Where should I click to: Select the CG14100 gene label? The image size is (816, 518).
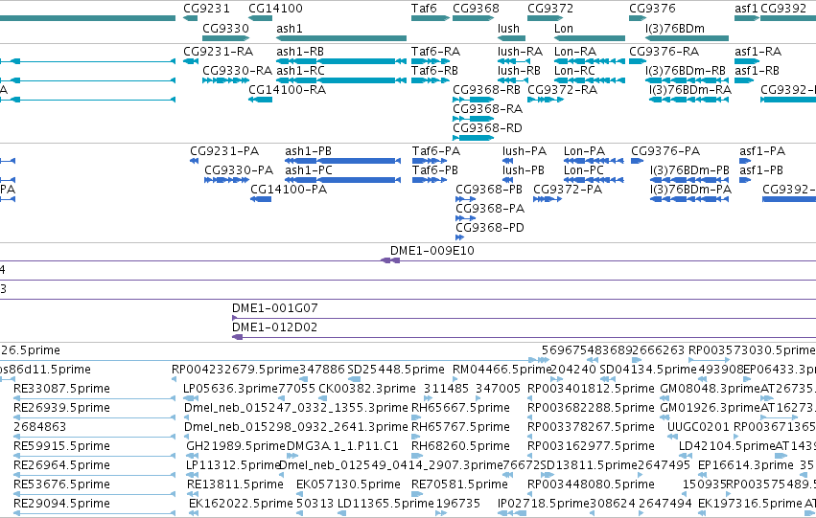pos(275,9)
